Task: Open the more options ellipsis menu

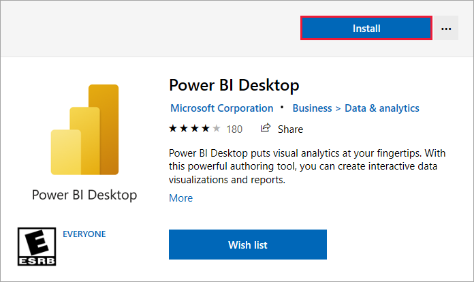Action: point(446,29)
